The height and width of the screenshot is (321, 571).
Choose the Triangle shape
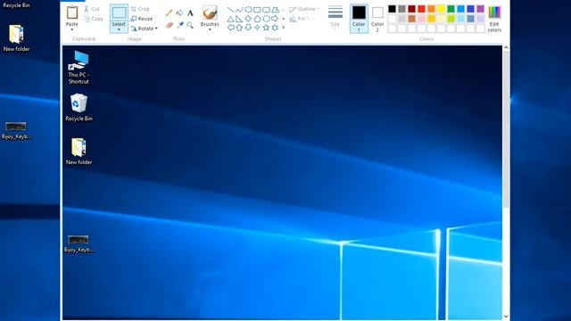(230, 19)
